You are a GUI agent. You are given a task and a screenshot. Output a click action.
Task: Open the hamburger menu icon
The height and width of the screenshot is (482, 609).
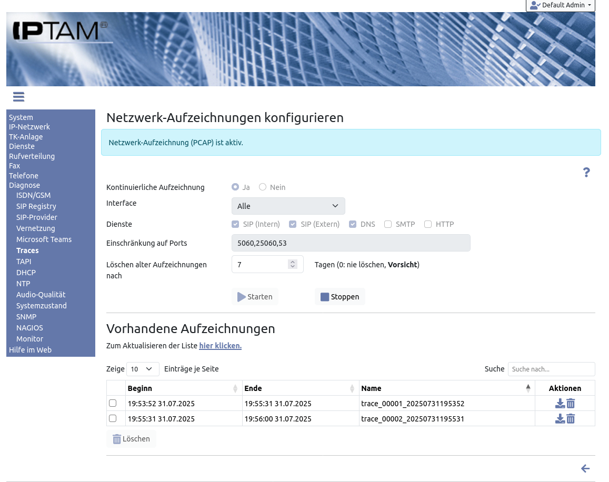pos(19,97)
